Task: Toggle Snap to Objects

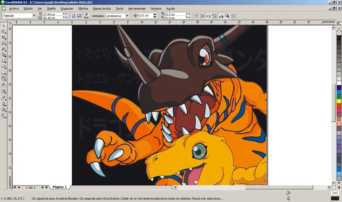Action: click(x=208, y=16)
